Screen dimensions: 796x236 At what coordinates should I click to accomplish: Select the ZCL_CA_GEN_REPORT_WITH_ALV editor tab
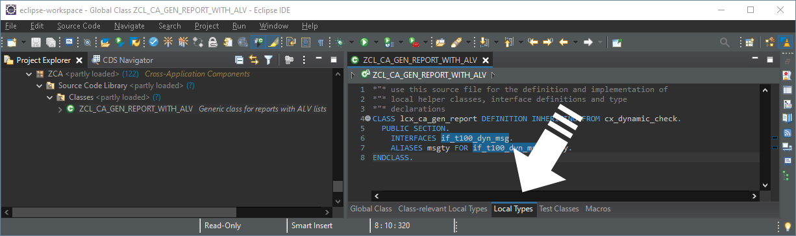point(419,60)
